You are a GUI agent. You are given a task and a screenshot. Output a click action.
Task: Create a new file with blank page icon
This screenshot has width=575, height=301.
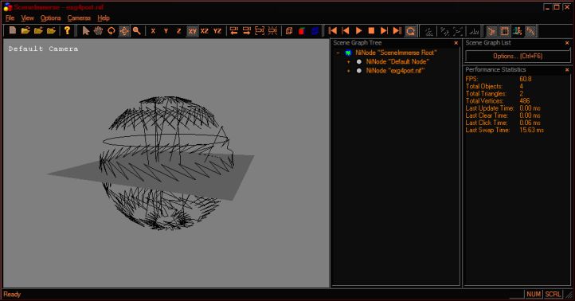click(x=13, y=31)
